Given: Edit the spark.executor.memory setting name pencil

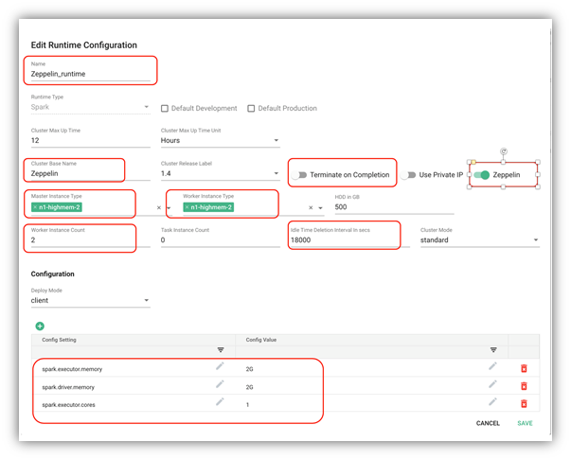Looking at the screenshot, I should 220,366.
